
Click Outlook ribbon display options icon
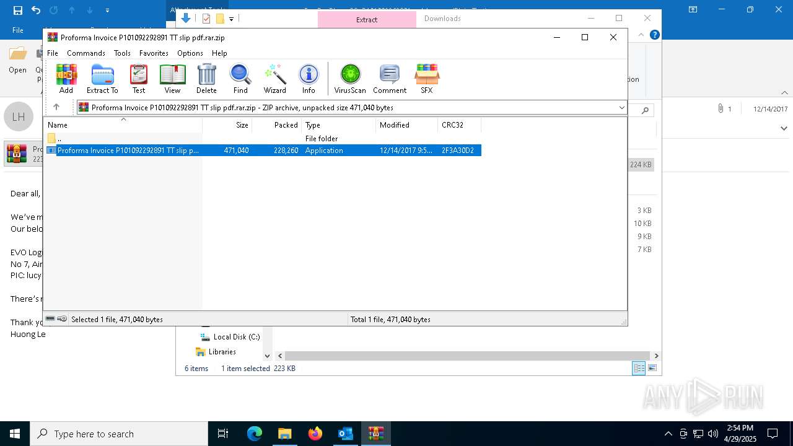[693, 10]
